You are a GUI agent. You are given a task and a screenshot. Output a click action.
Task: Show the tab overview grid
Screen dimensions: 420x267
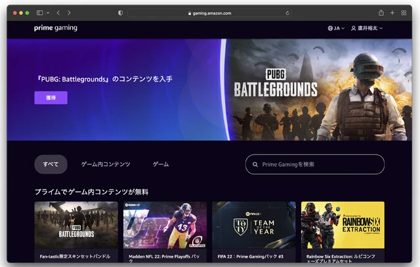pyautogui.click(x=404, y=12)
